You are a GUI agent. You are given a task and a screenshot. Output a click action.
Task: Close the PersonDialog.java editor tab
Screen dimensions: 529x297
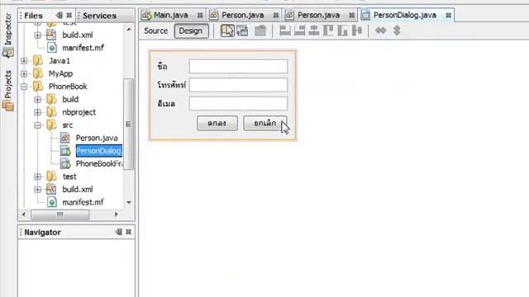click(x=448, y=15)
